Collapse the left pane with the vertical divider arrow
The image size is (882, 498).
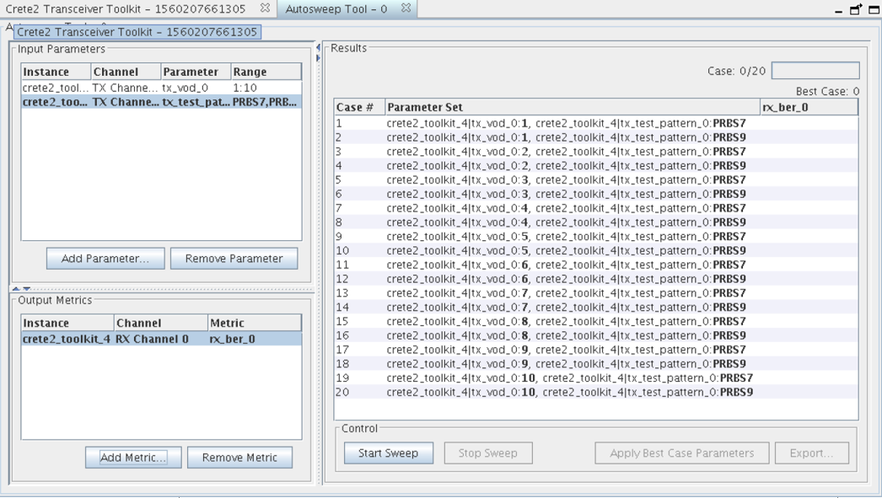[318, 48]
